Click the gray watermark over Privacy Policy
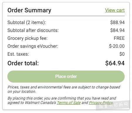 click(x=113, y=105)
